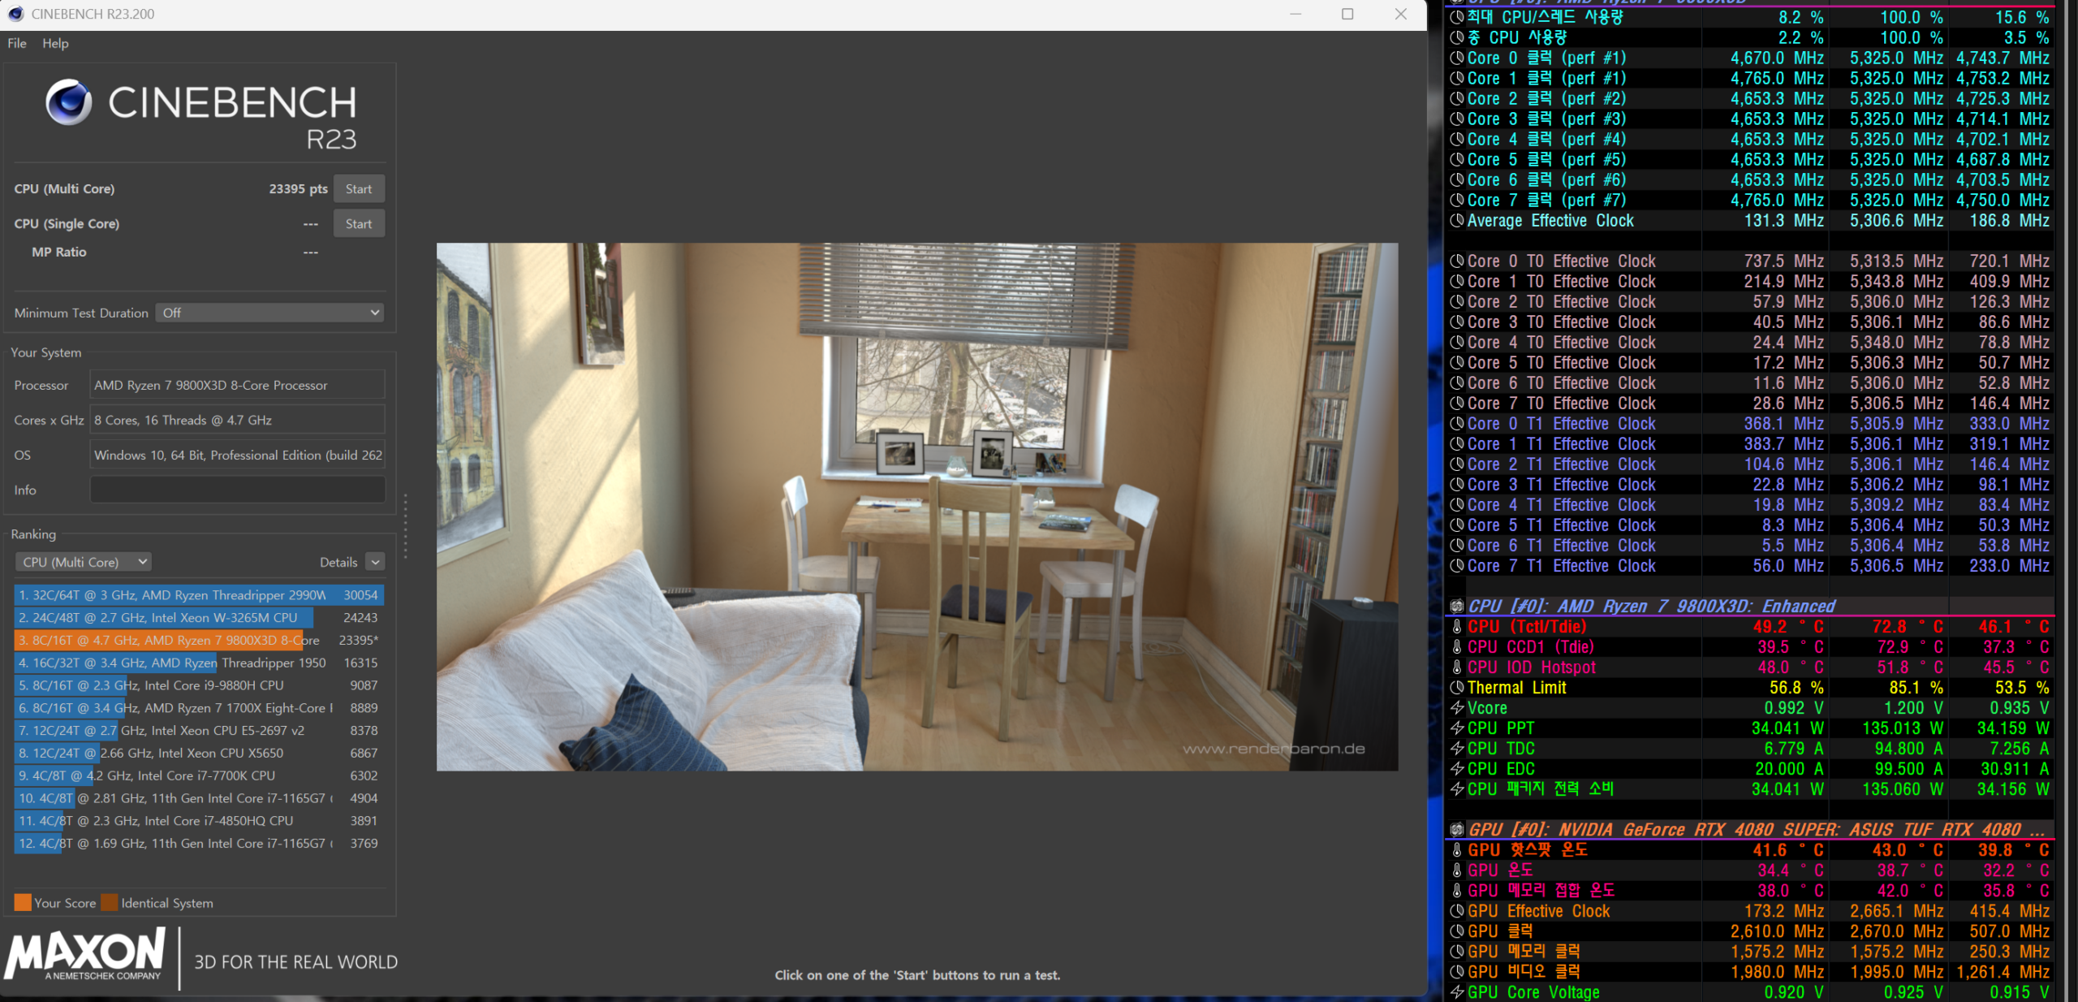Screen dimensions: 2078x1002
Task: Open the Minimum Test Duration dropdown
Action: [269, 313]
